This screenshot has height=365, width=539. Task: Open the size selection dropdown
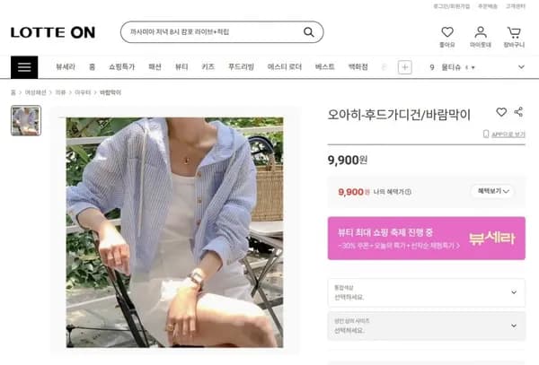(x=426, y=326)
